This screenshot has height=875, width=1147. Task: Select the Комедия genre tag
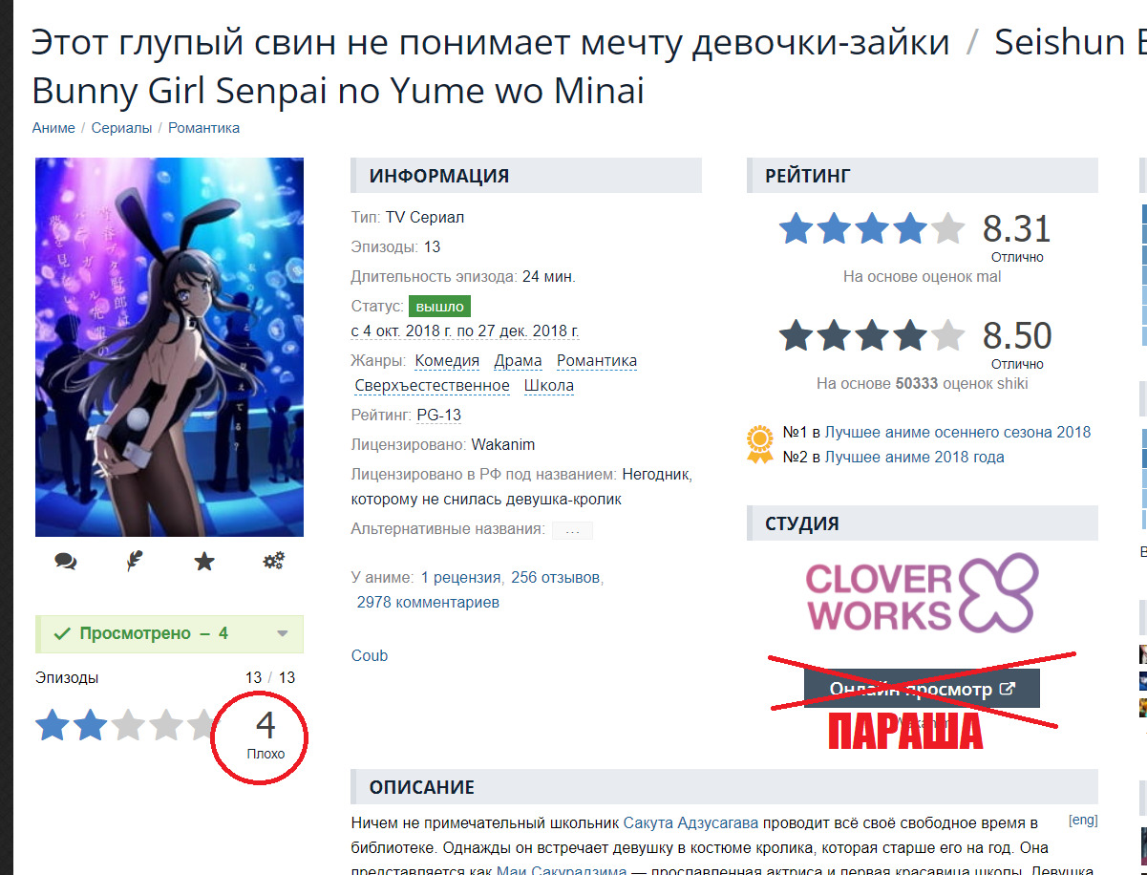[x=447, y=361]
